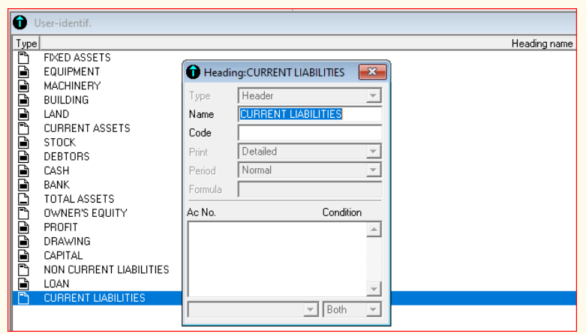Select the CURRENT ASSETS row text

click(x=87, y=128)
